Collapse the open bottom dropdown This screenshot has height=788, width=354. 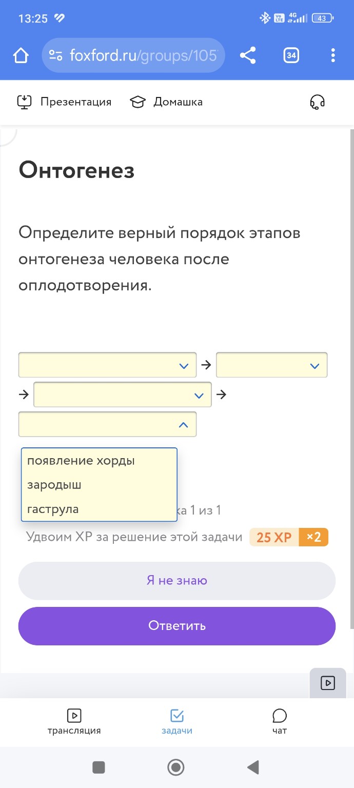tap(107, 424)
